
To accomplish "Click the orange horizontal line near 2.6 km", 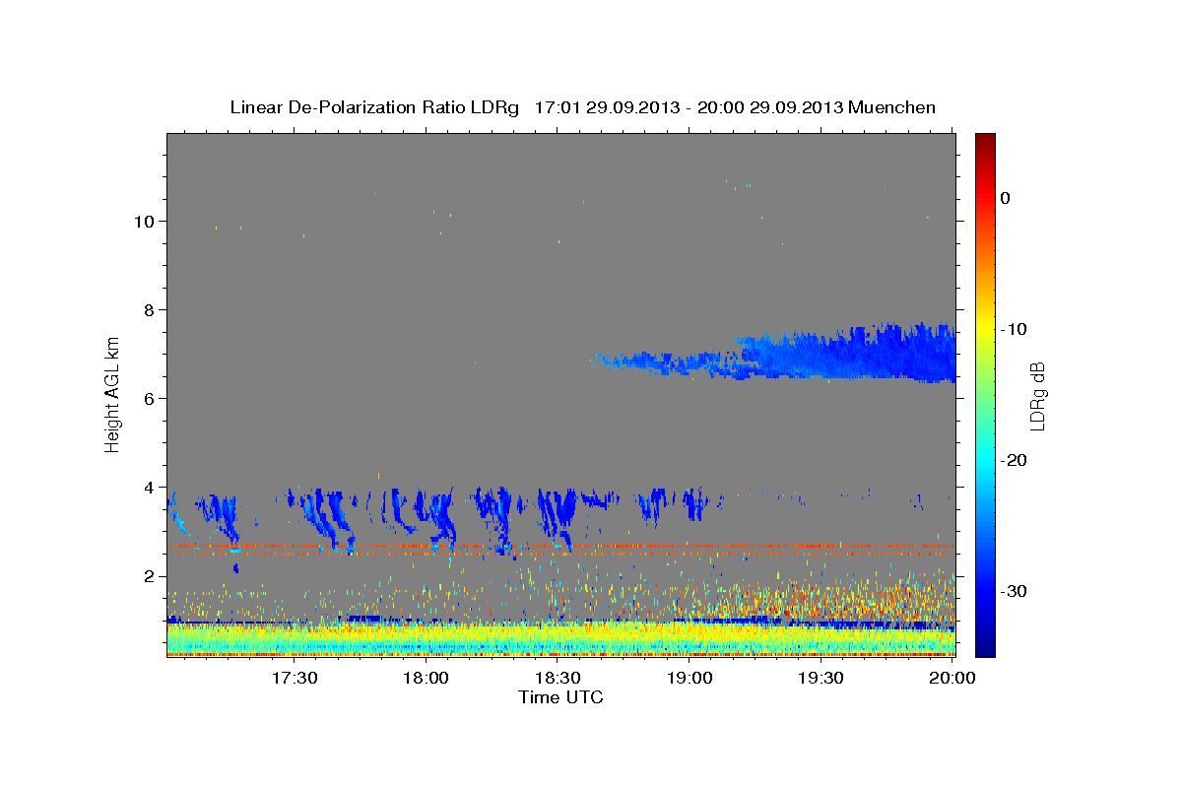I will pos(560,546).
